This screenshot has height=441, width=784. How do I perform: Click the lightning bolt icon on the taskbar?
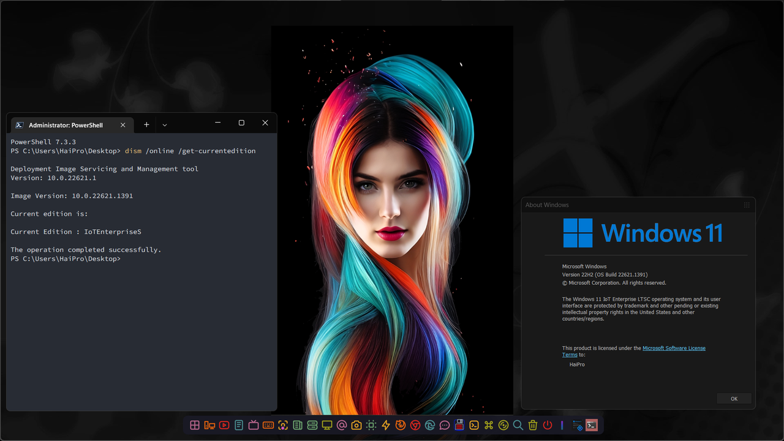(385, 424)
